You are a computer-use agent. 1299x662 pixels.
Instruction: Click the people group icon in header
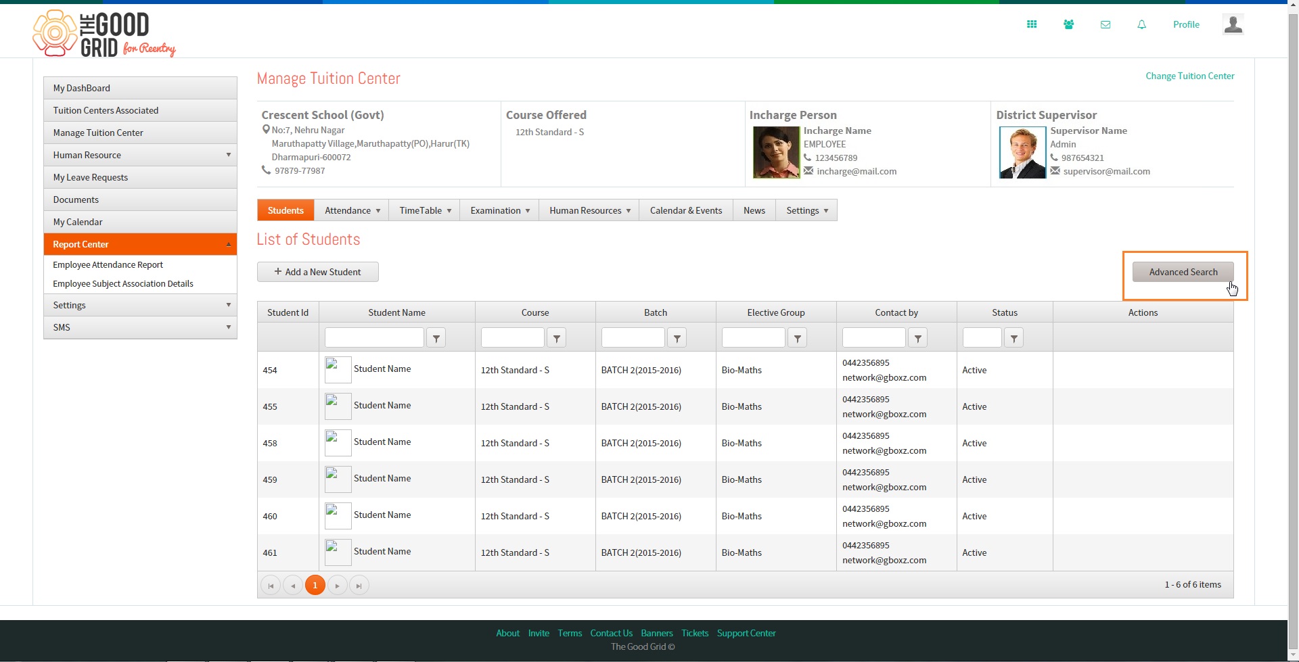1068,24
